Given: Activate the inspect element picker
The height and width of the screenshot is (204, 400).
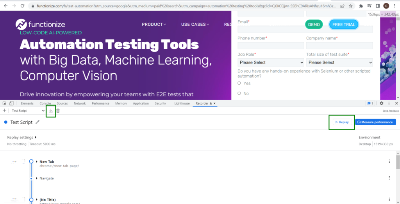Looking at the screenshot, I should click(x=4, y=103).
